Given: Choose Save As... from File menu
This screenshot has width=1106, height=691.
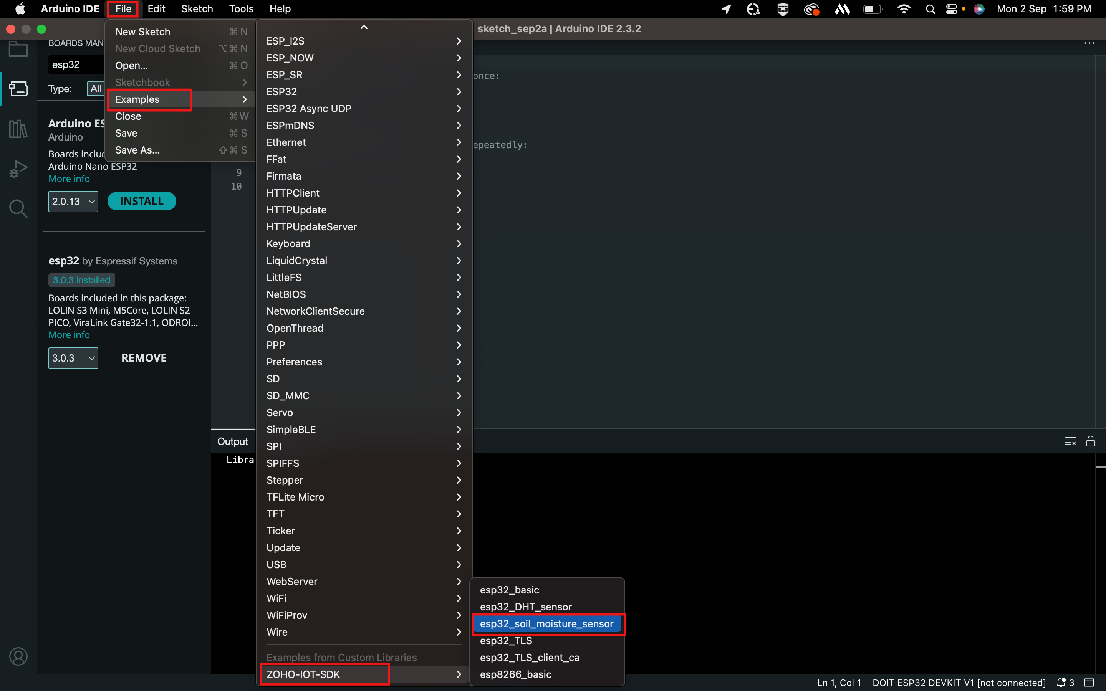Looking at the screenshot, I should click(180, 150).
